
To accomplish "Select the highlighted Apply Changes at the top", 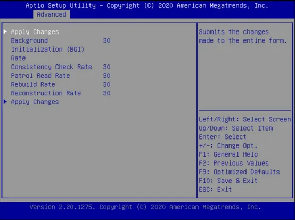I will (x=35, y=32).
